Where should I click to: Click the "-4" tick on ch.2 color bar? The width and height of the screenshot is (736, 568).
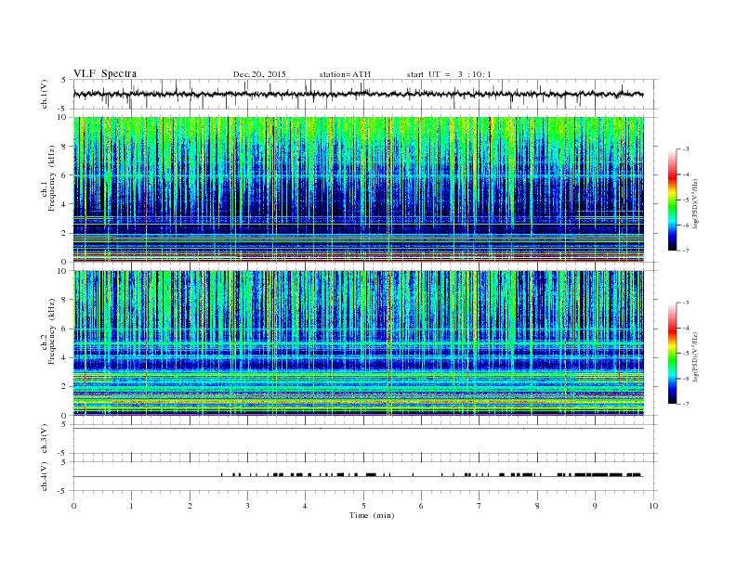click(x=685, y=328)
